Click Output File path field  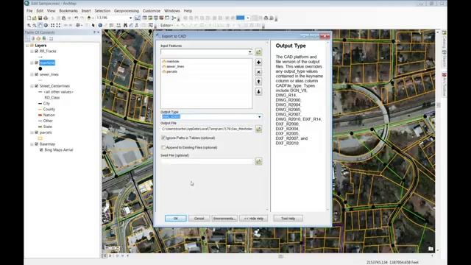coord(208,129)
